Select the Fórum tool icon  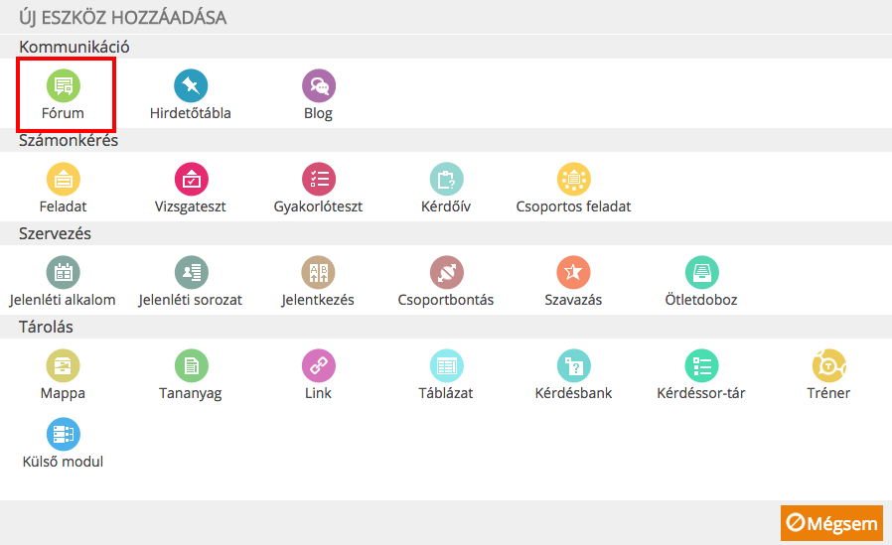[x=64, y=85]
